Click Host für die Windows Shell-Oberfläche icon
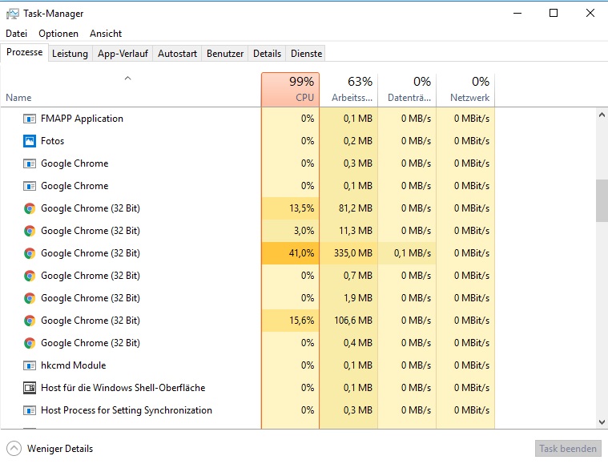 30,388
